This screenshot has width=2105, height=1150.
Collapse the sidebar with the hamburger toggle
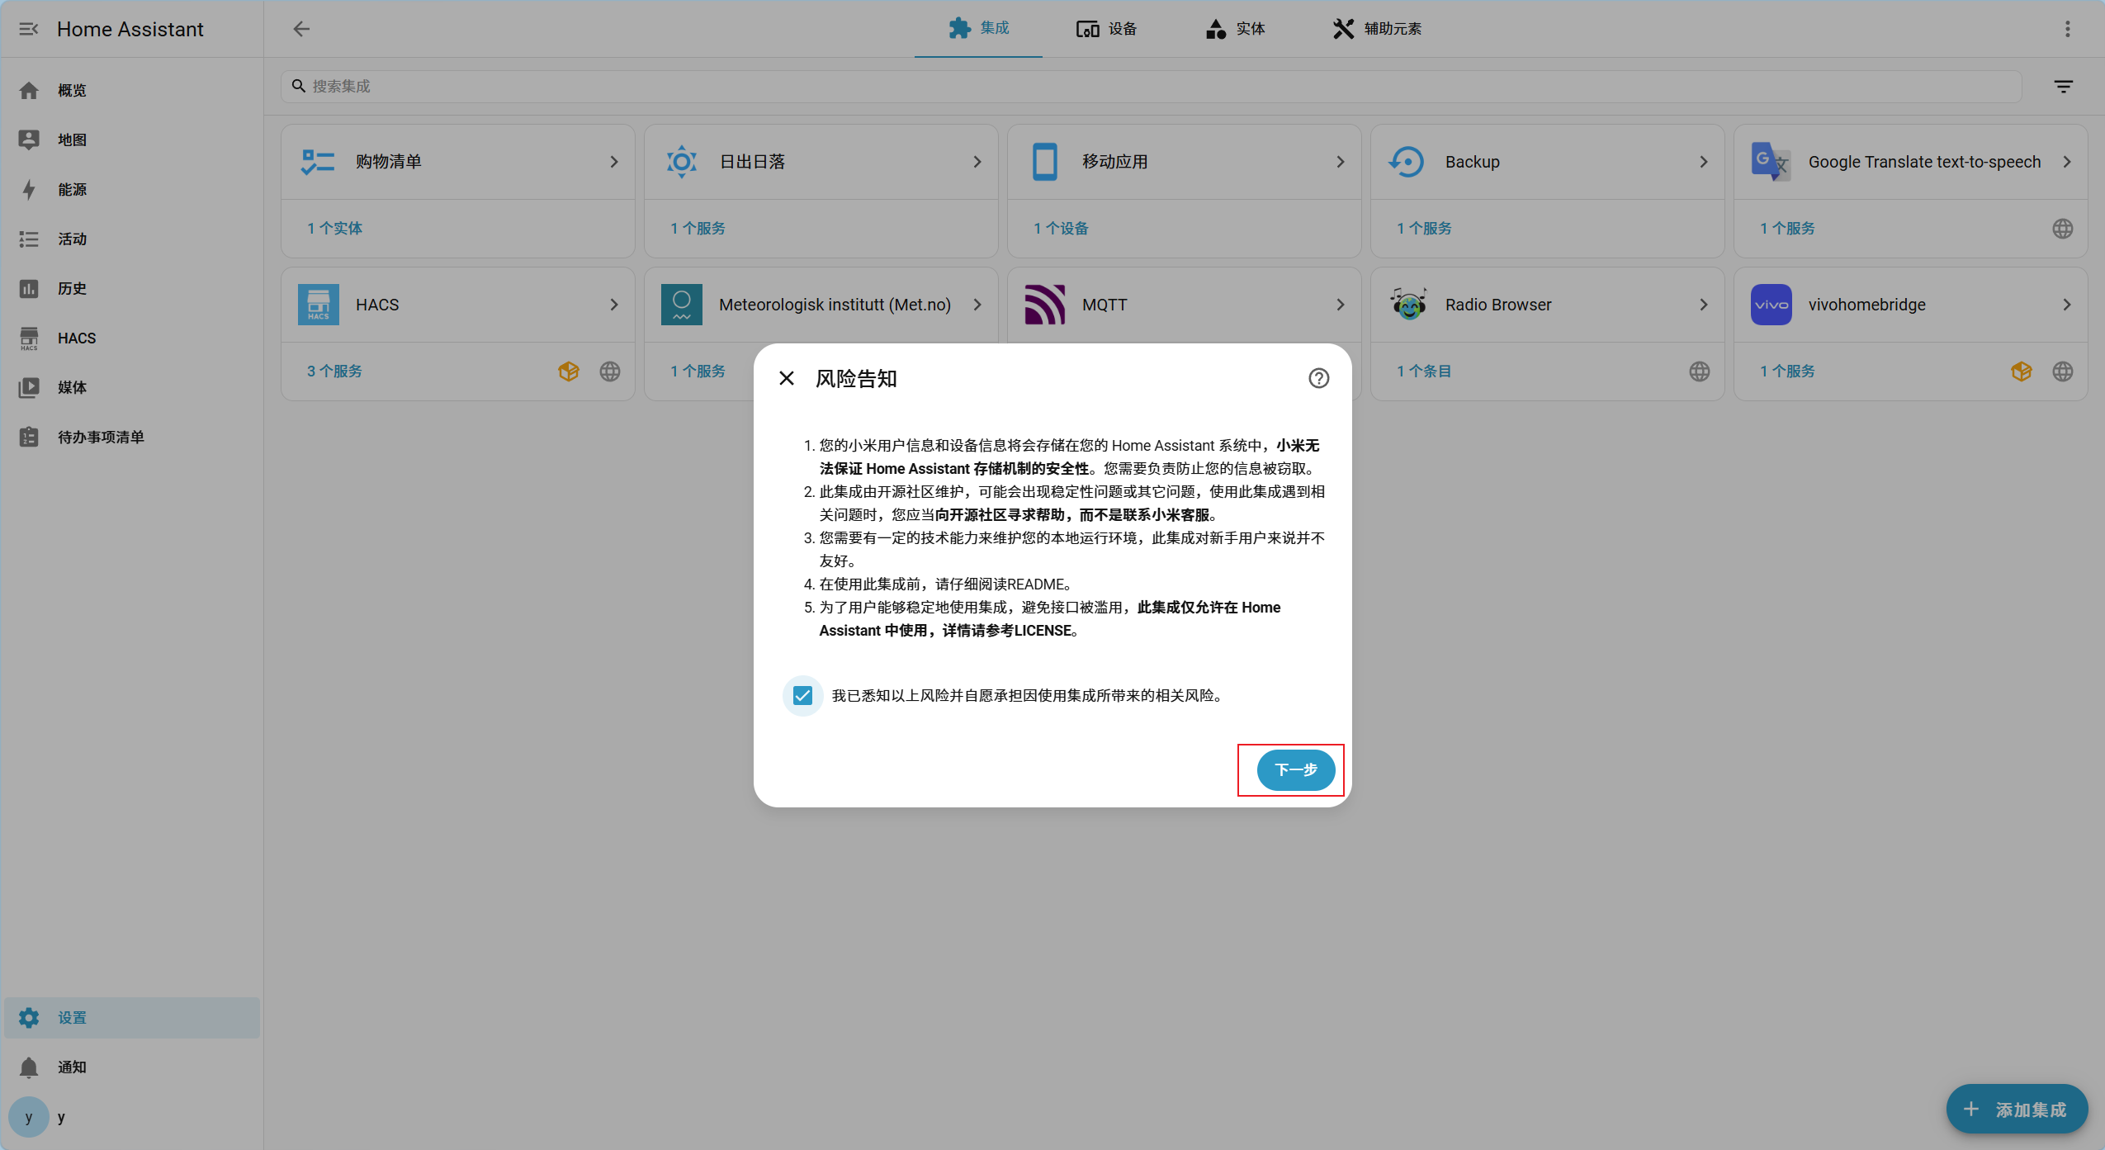pos(29,29)
